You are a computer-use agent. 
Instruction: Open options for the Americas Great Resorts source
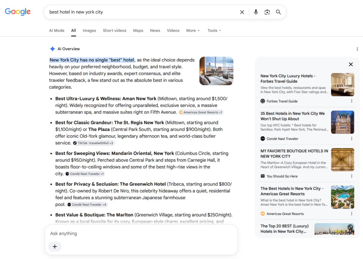[x=352, y=214]
